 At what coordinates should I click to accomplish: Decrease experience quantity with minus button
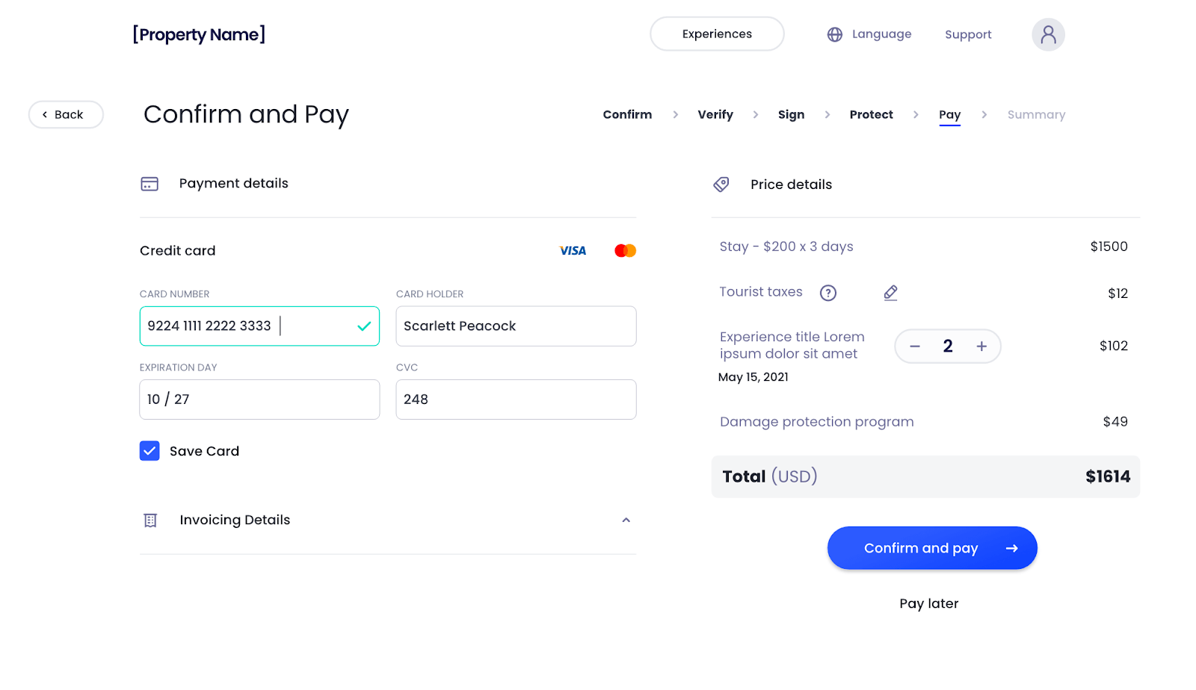tap(915, 346)
